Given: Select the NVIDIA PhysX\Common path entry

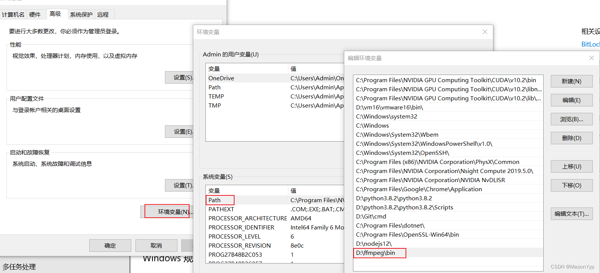Looking at the screenshot, I should (448, 162).
